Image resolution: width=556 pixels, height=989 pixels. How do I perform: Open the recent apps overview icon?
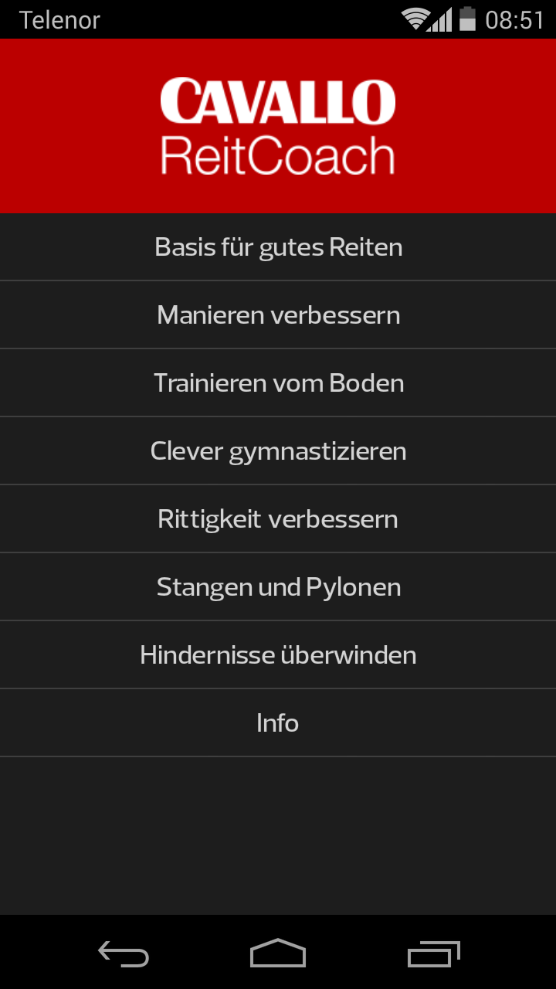(433, 954)
